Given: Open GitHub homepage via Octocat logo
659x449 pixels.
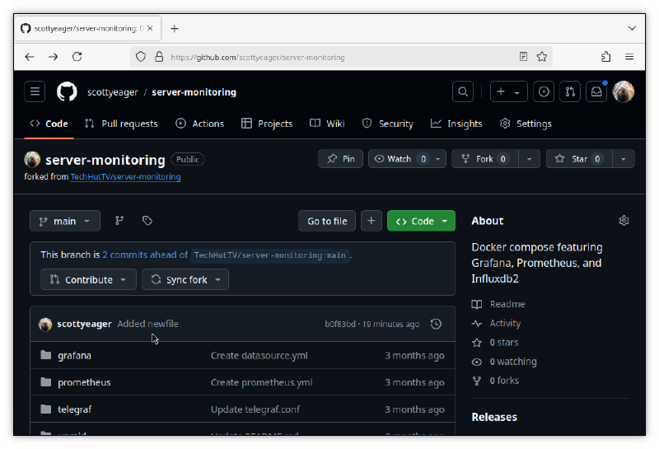Looking at the screenshot, I should click(x=67, y=92).
